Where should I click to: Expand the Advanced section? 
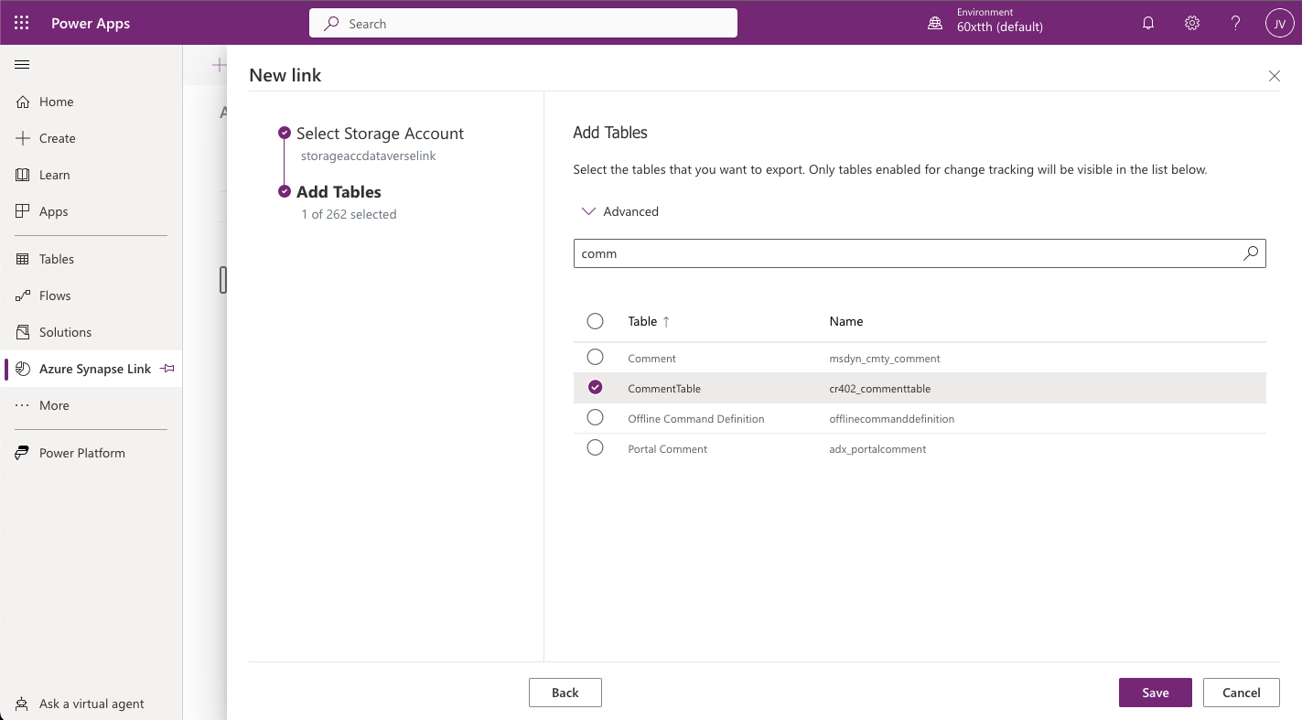tap(620, 211)
